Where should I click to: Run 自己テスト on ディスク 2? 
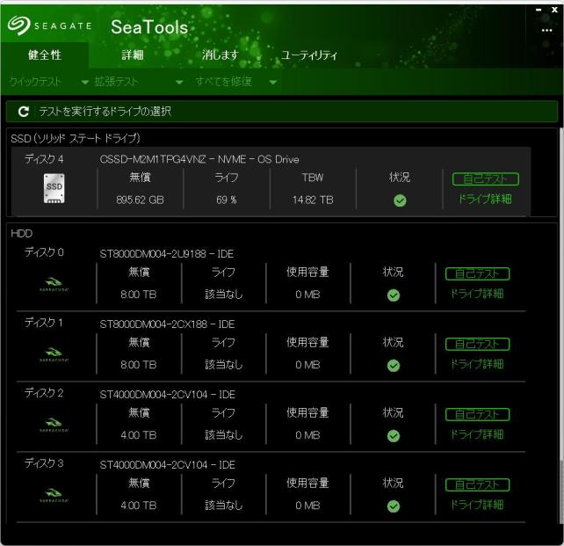477,415
